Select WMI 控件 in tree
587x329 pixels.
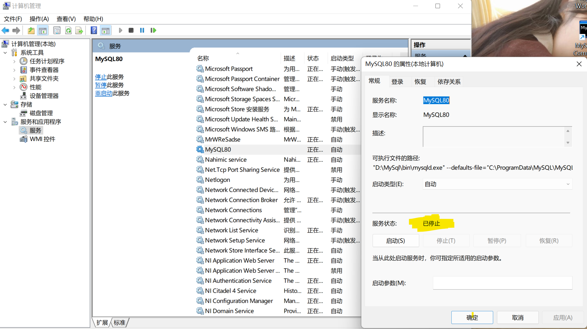43,139
